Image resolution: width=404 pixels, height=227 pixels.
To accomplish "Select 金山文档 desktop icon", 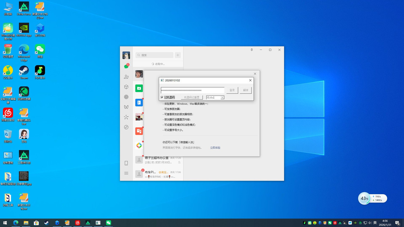I will [40, 30].
